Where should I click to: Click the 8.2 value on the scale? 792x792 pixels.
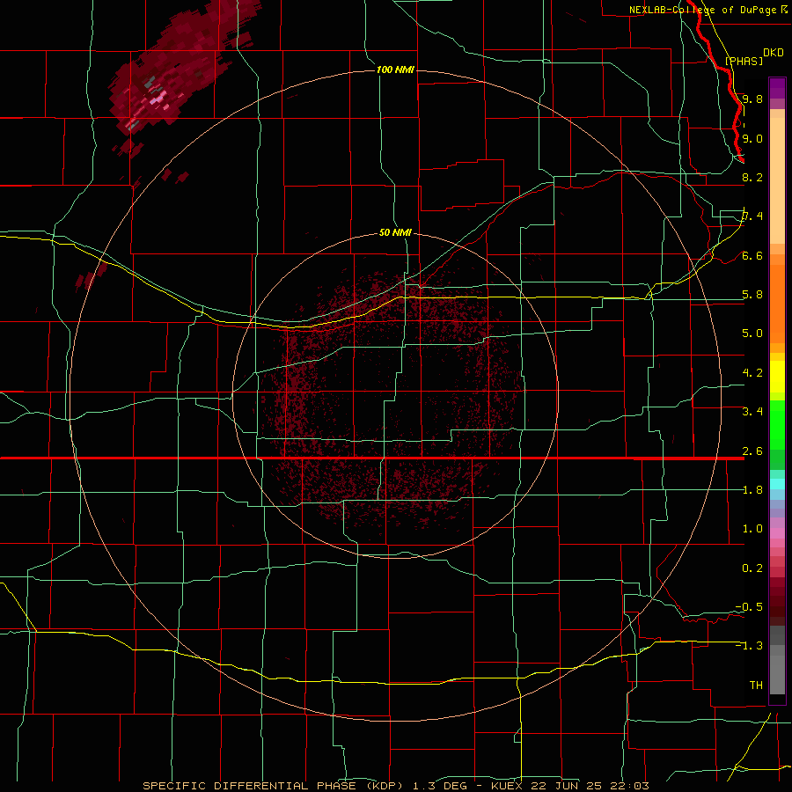click(752, 177)
